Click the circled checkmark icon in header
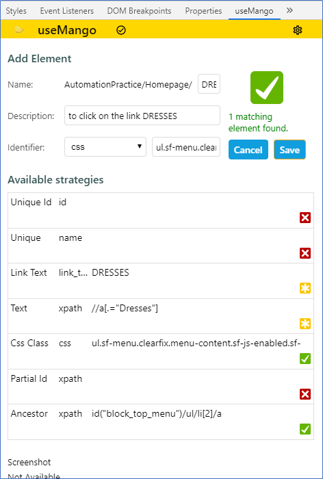 pyautogui.click(x=121, y=30)
